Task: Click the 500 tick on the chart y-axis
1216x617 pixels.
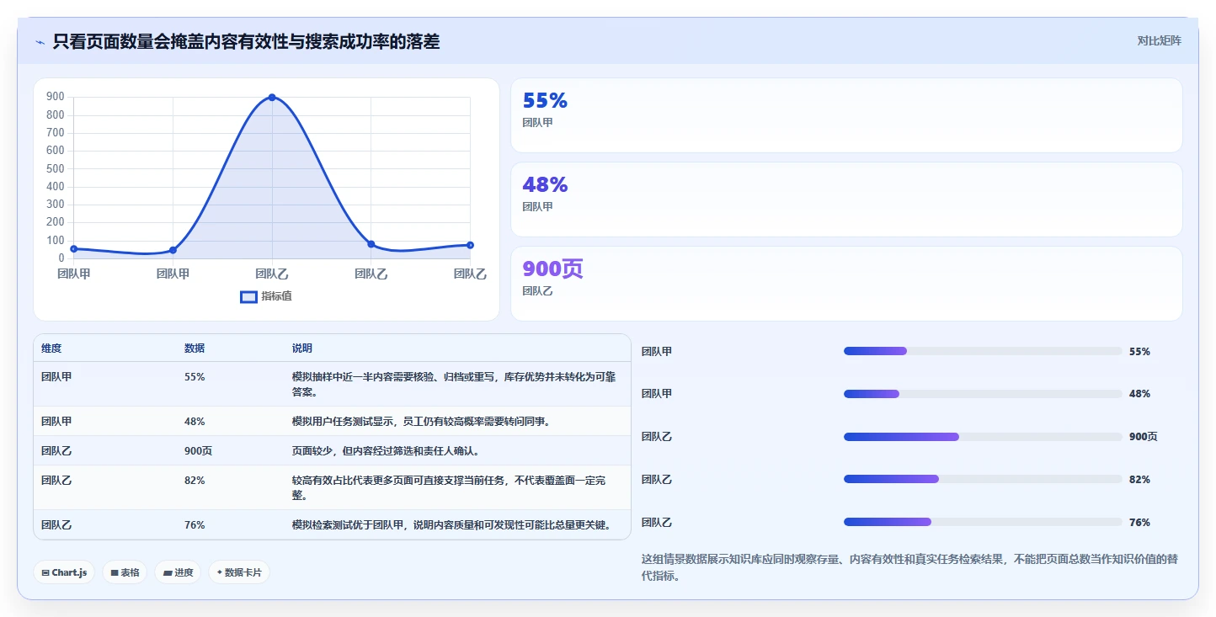Action: click(56, 168)
